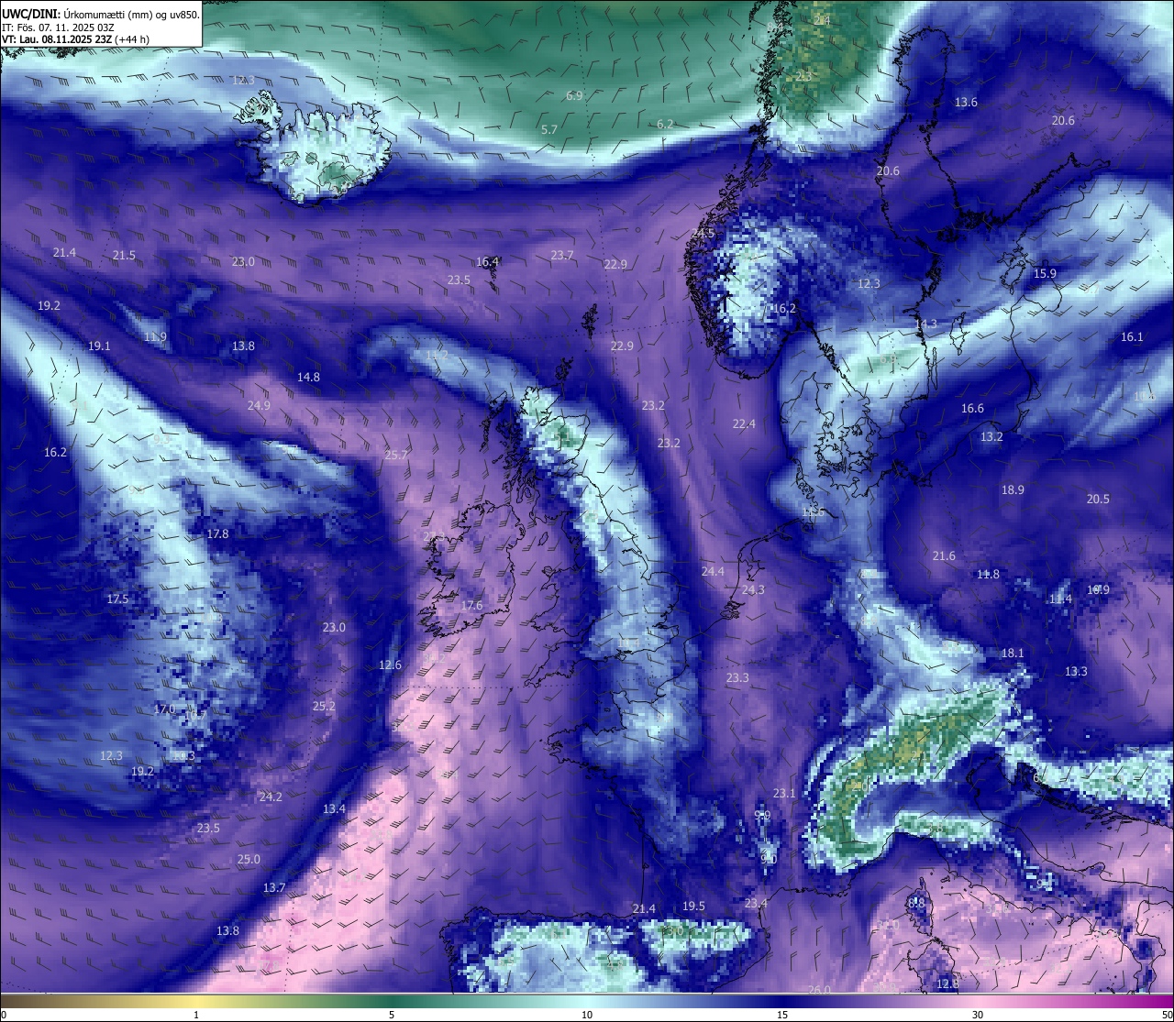
Task: Click the 25.2 value on the map
Action: tap(324, 706)
